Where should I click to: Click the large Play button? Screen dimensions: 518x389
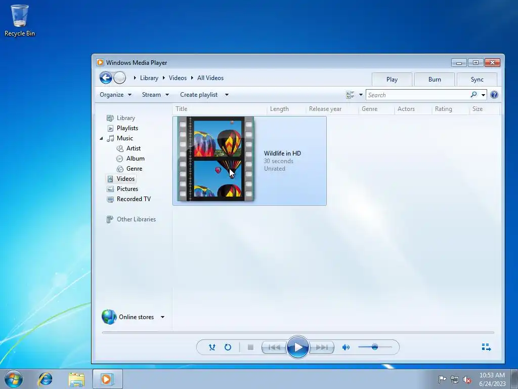(x=297, y=347)
